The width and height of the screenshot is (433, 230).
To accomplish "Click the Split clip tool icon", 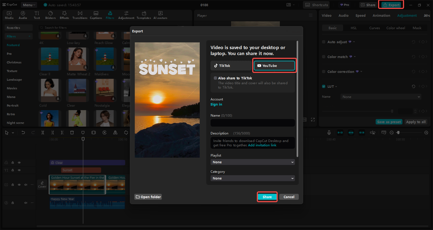I will pos(43,133).
